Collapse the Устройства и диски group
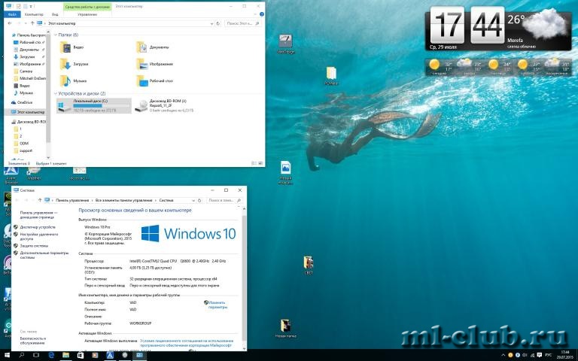 tap(55, 93)
